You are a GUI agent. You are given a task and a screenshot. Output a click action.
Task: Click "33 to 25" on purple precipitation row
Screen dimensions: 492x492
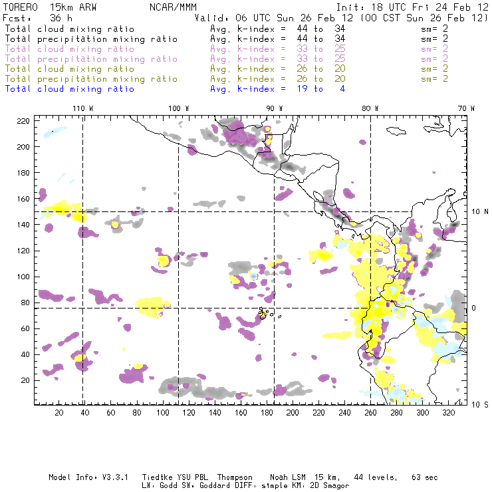[321, 59]
